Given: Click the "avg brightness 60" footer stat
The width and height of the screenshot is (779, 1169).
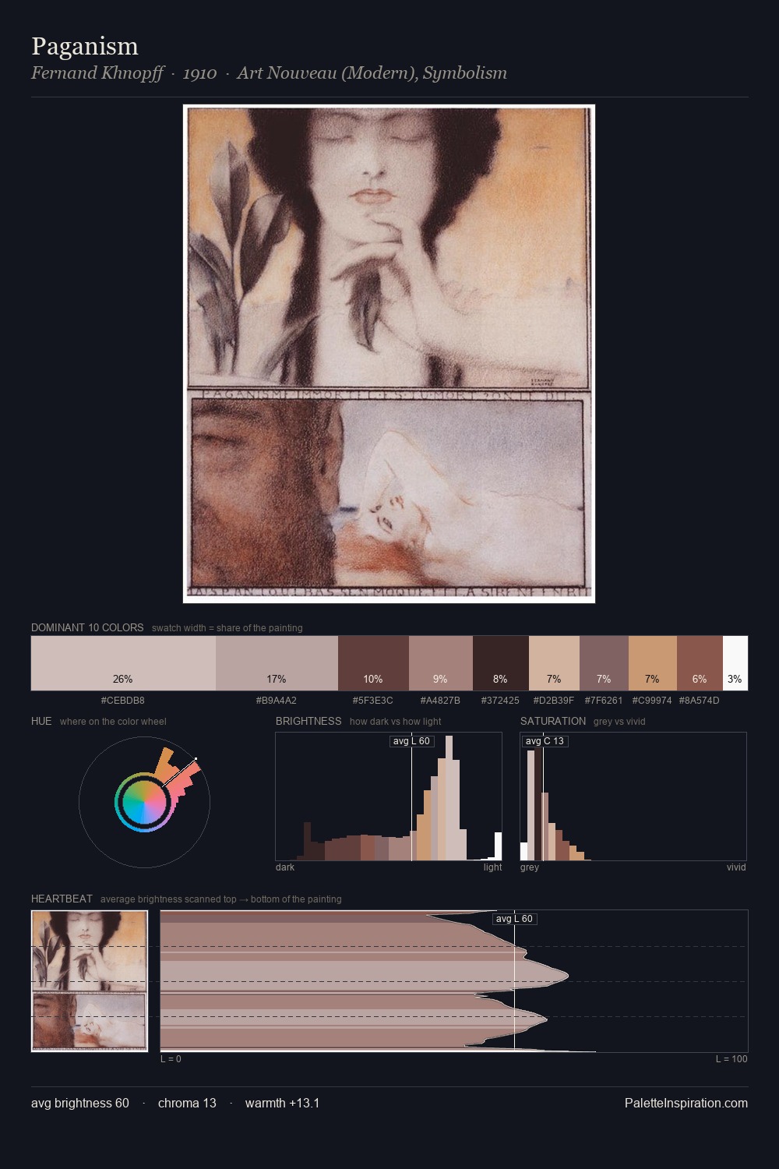Looking at the screenshot, I should [80, 1103].
